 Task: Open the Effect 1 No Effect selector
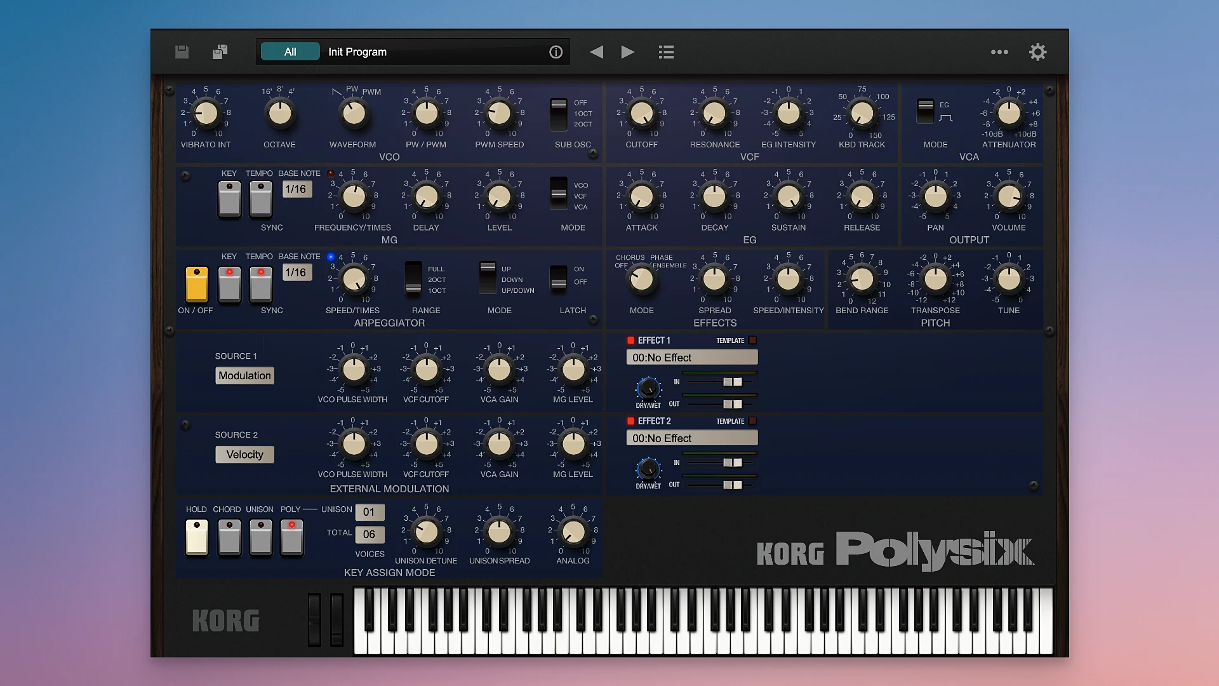tap(691, 357)
